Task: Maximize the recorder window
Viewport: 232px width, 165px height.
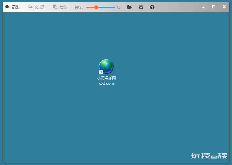Action: tap(214, 7)
